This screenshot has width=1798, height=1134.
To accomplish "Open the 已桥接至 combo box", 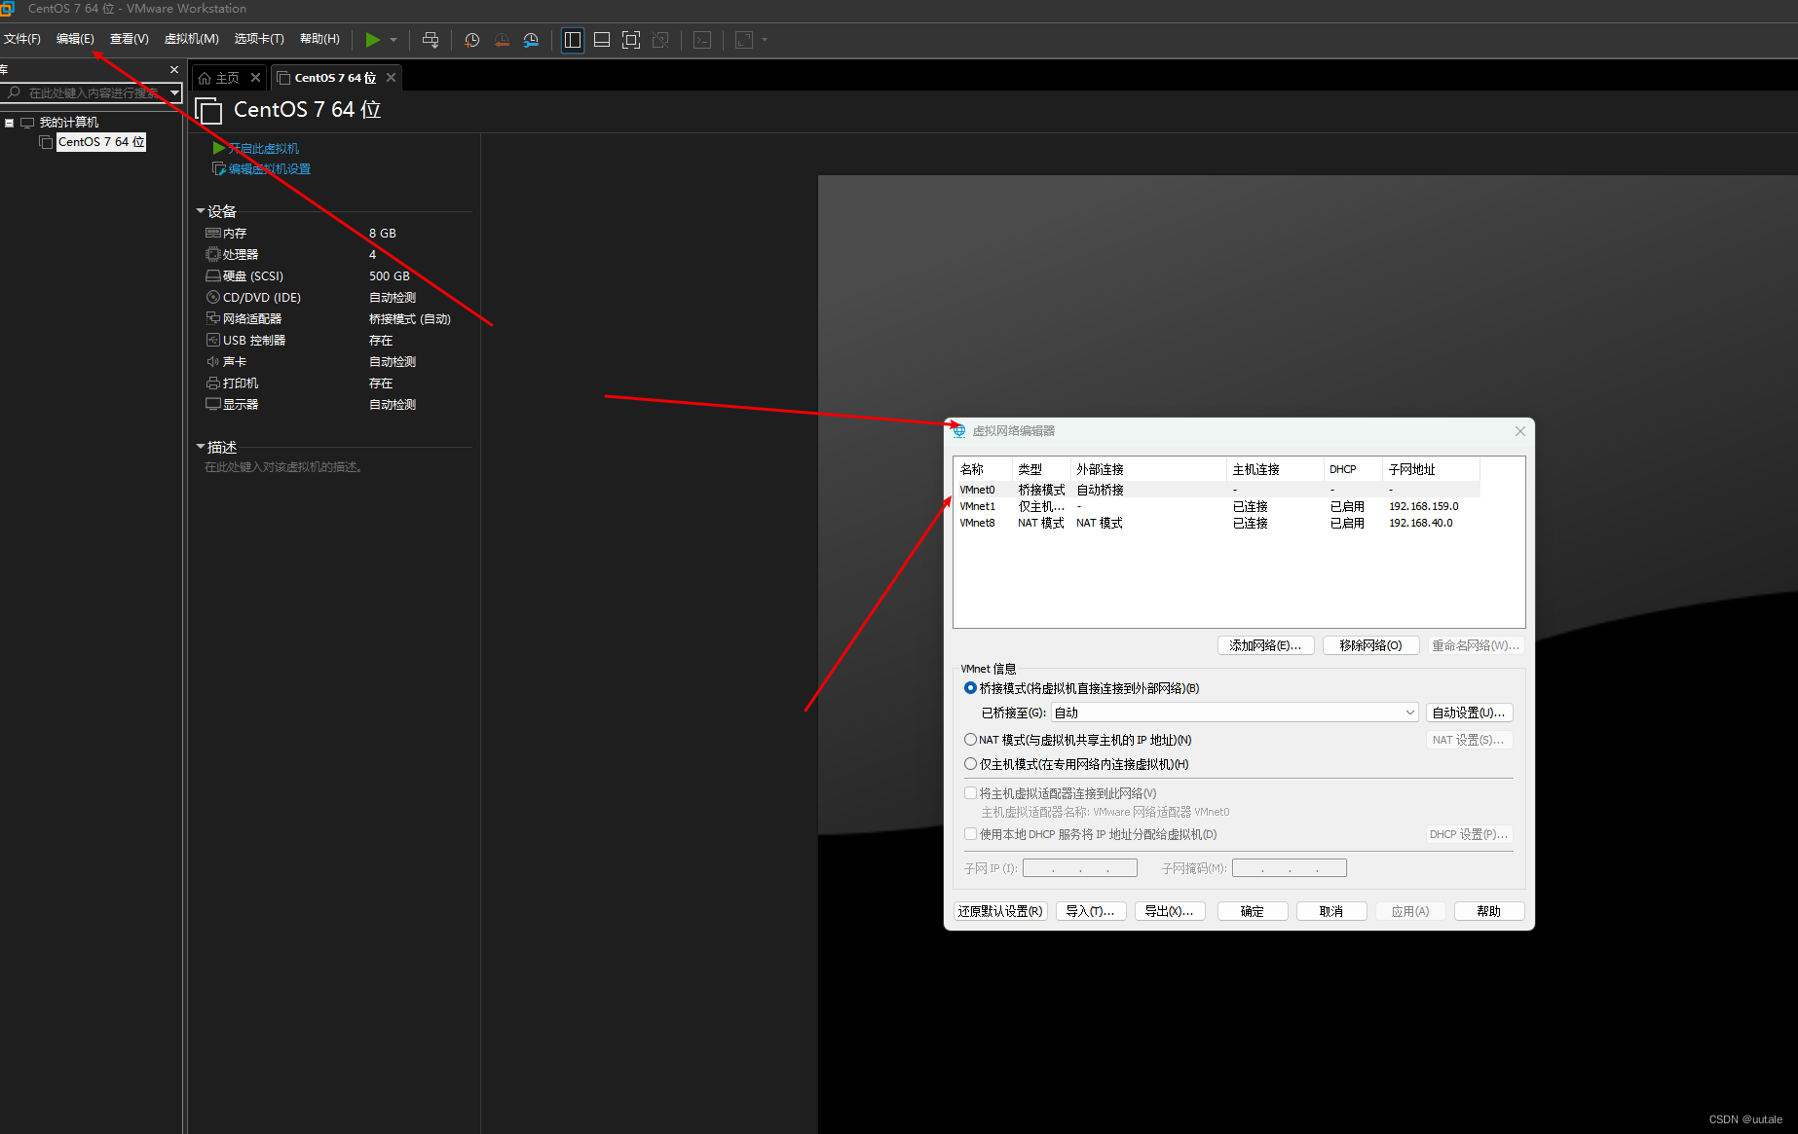I will (1234, 713).
